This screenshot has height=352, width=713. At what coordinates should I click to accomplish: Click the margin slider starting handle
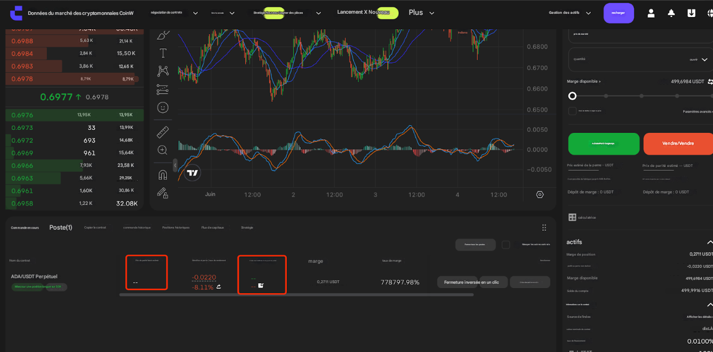click(x=572, y=96)
